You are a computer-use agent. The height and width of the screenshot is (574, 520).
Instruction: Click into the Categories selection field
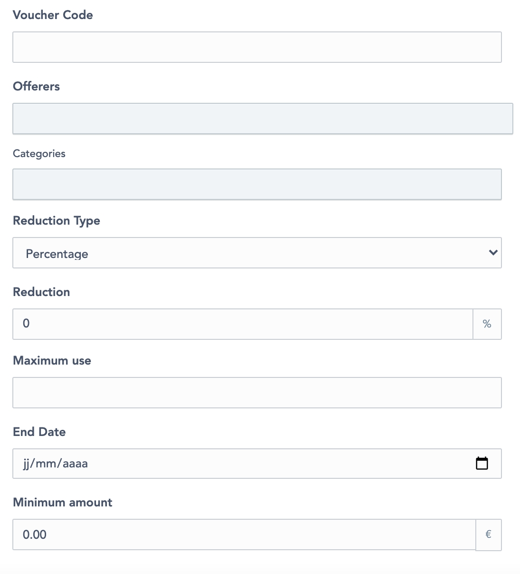tap(257, 184)
